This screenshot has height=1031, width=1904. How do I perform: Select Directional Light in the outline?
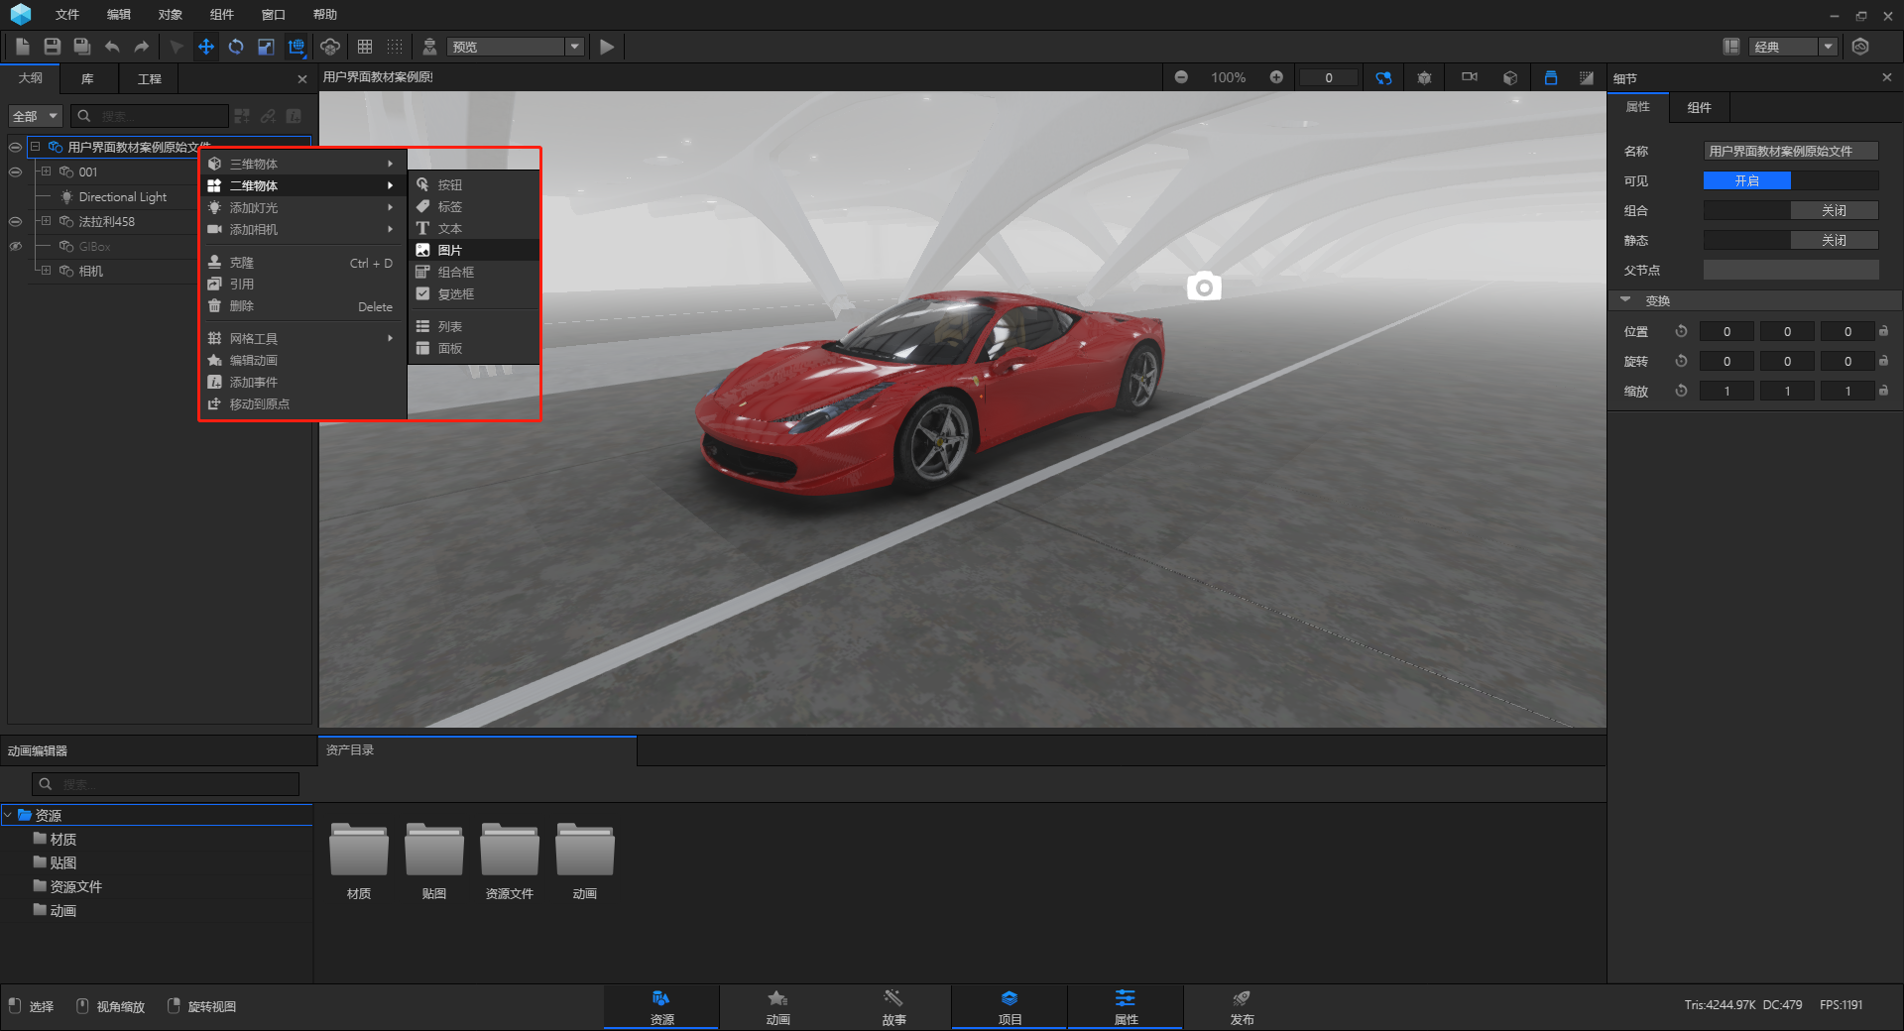click(x=122, y=196)
